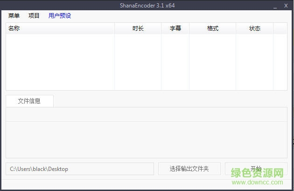Screen dimensions: 294x191
Task: Click the 格式 column header
Action: pyautogui.click(x=213, y=28)
